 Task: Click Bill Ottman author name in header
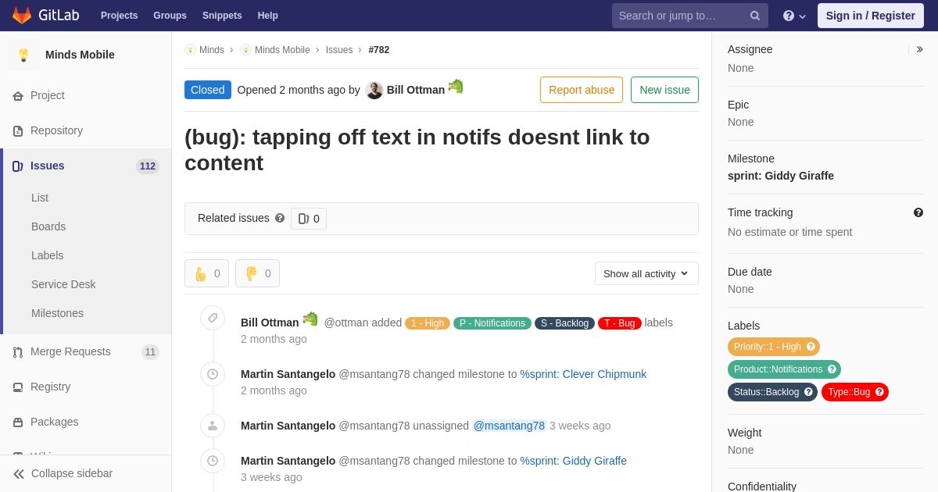[416, 90]
